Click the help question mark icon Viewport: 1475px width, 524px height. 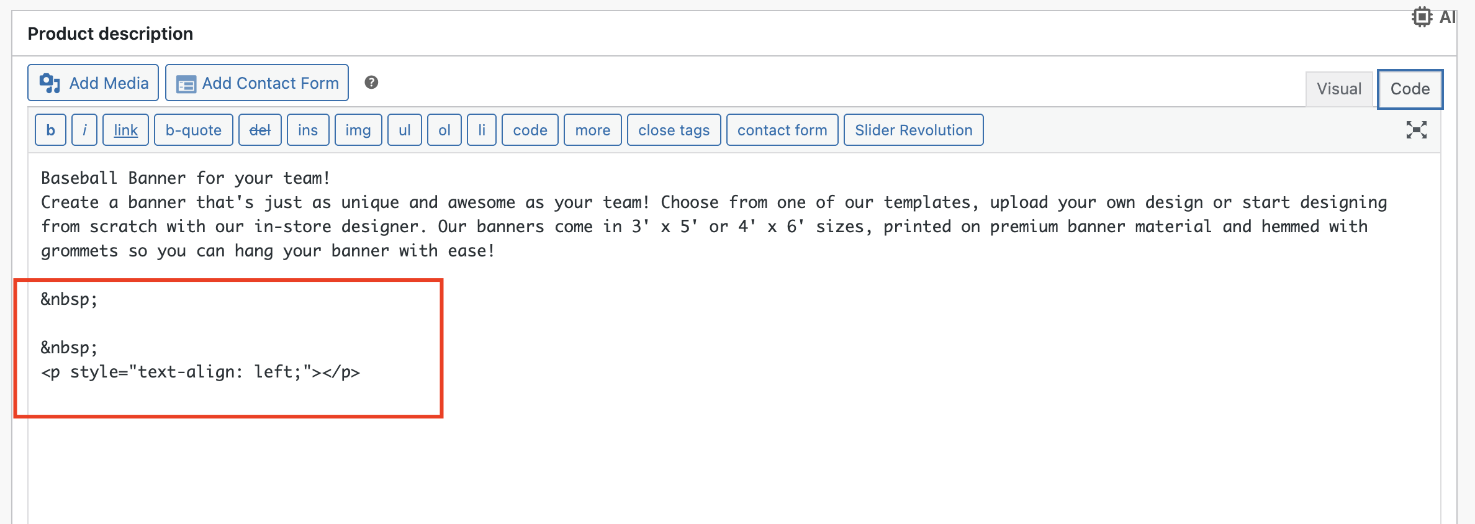click(x=371, y=83)
